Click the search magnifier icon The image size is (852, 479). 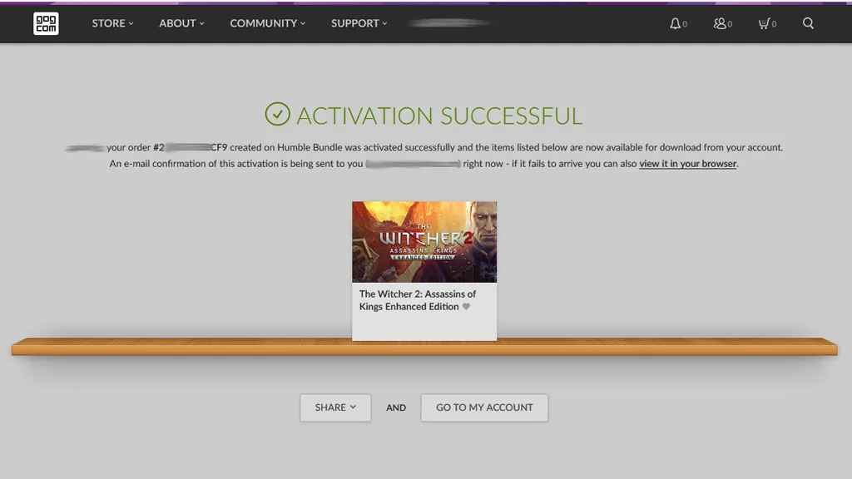coord(808,23)
